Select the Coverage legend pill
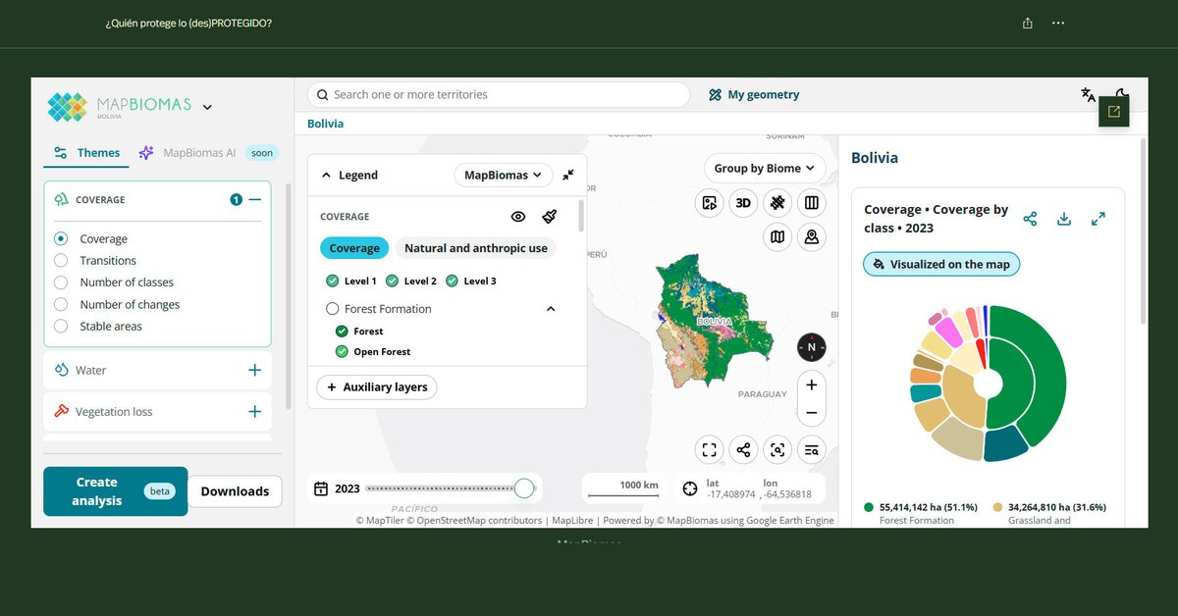1178x616 pixels. tap(354, 248)
